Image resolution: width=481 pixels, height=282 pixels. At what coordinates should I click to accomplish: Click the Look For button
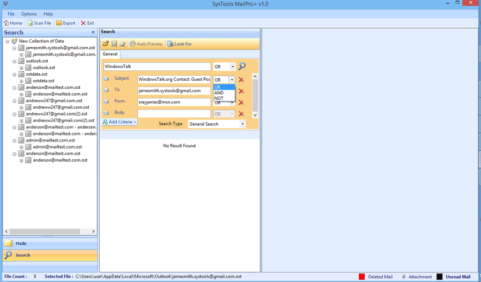(179, 44)
